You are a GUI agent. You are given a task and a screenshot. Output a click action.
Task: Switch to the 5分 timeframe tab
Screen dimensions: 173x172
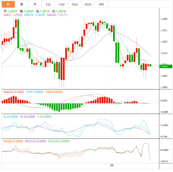coord(48,4)
